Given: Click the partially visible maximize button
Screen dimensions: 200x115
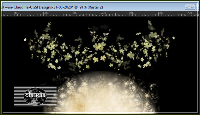Looking at the screenshot, I should click(197, 7).
